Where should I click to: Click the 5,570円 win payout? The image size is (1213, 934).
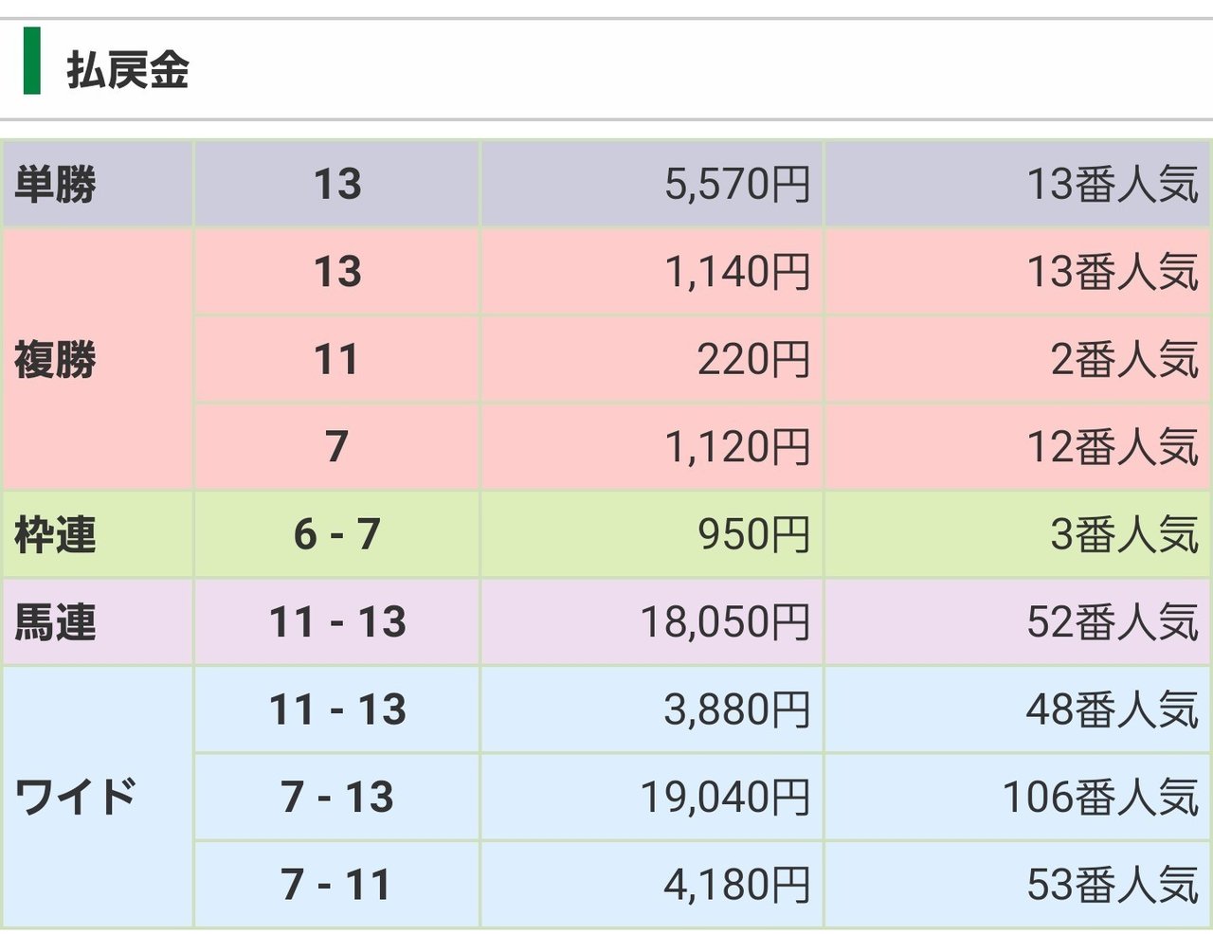[x=737, y=184]
